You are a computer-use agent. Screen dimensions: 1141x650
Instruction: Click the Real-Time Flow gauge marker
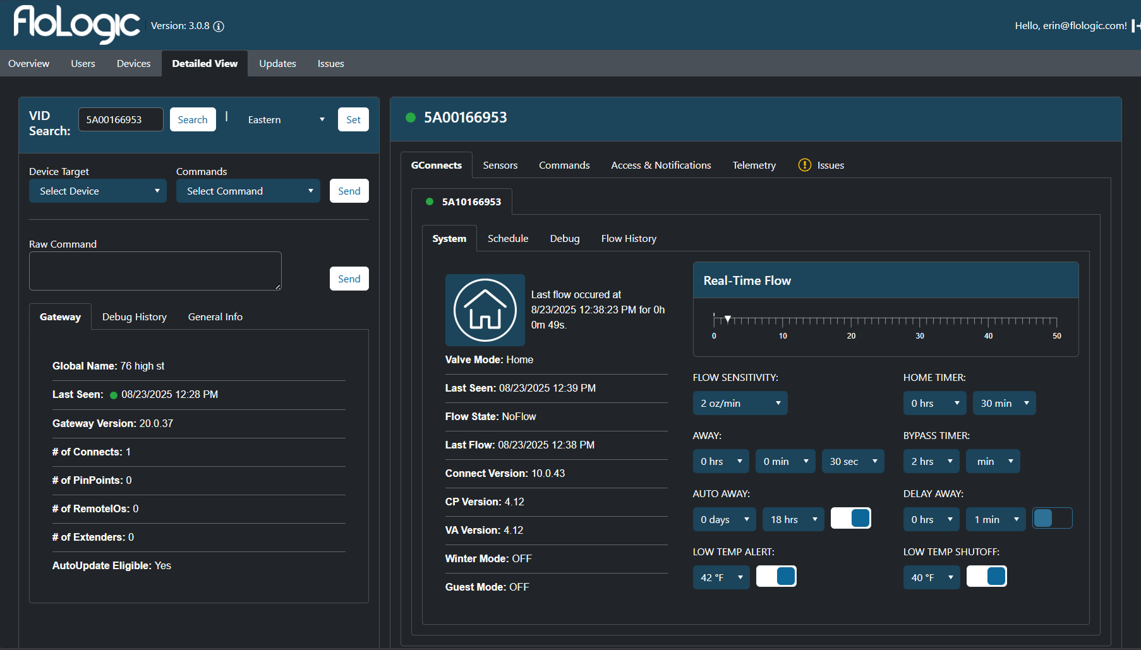727,318
